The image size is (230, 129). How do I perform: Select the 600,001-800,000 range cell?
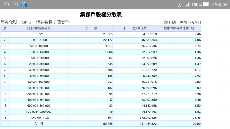point(39,106)
